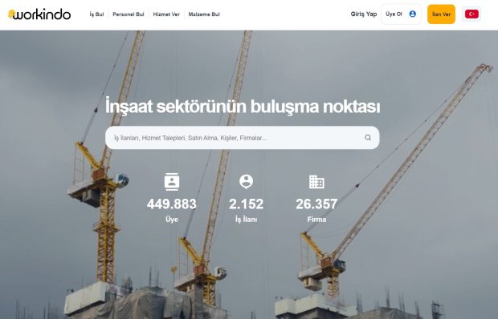The height and width of the screenshot is (319, 498).
Task: Click the member card icon above 449.883
Action: pos(172,182)
